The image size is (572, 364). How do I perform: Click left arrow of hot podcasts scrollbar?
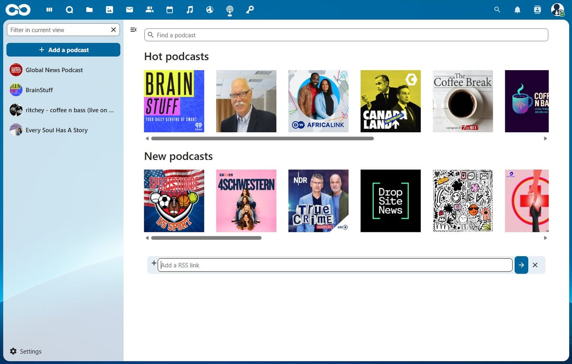(x=147, y=138)
